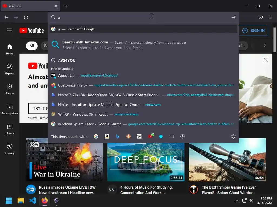This screenshot has height=207, width=277.
Task: Open the Firefox application menu
Action: point(271,17)
